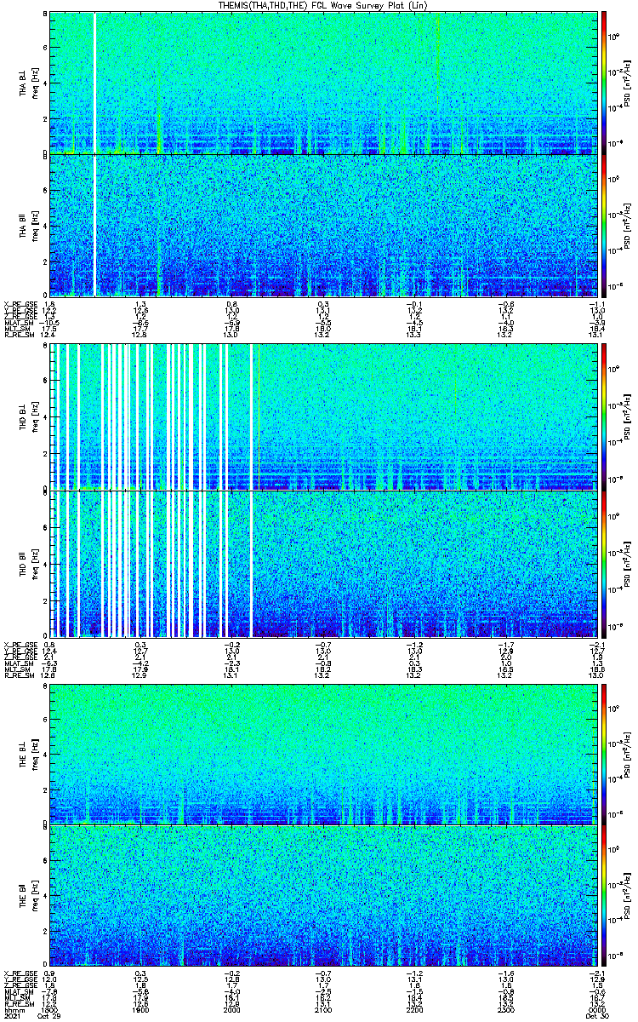Viewport: 638px width, 1022px height.
Task: Click the '2021' year label
Action: (x=12, y=1017)
